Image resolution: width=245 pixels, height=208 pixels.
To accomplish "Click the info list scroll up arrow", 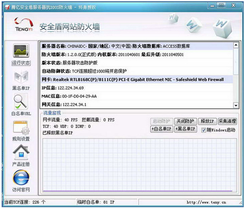I will [x=236, y=45].
